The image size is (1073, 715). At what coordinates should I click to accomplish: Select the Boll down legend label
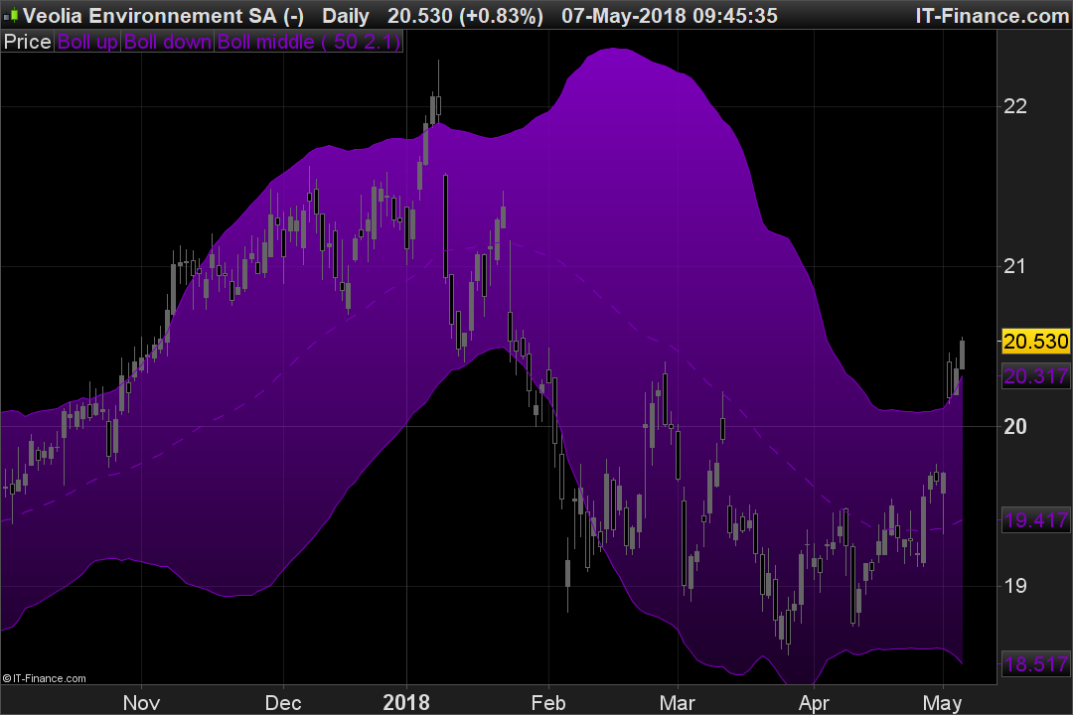pyautogui.click(x=168, y=42)
